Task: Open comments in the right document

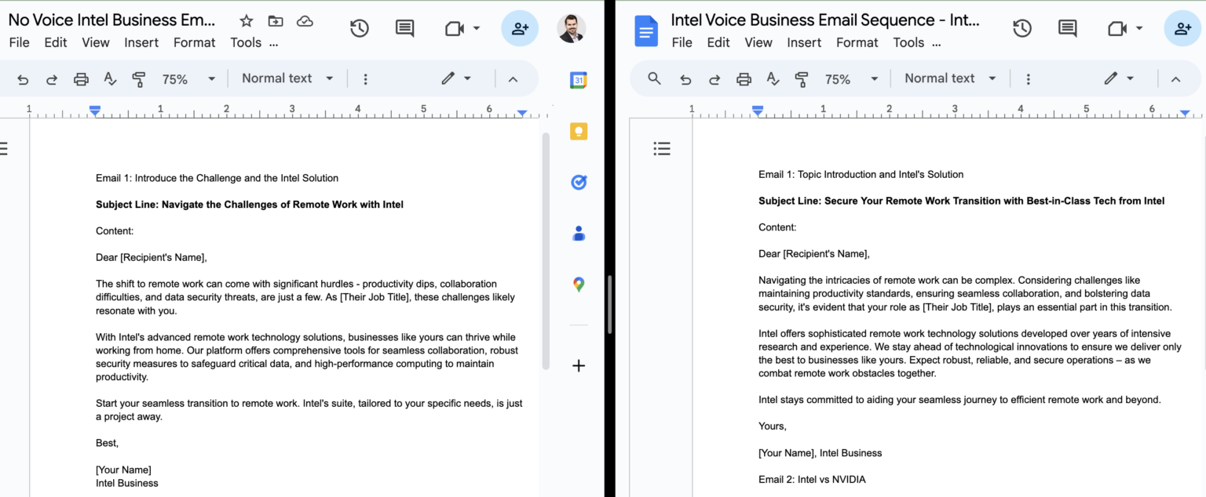Action: coord(1067,29)
